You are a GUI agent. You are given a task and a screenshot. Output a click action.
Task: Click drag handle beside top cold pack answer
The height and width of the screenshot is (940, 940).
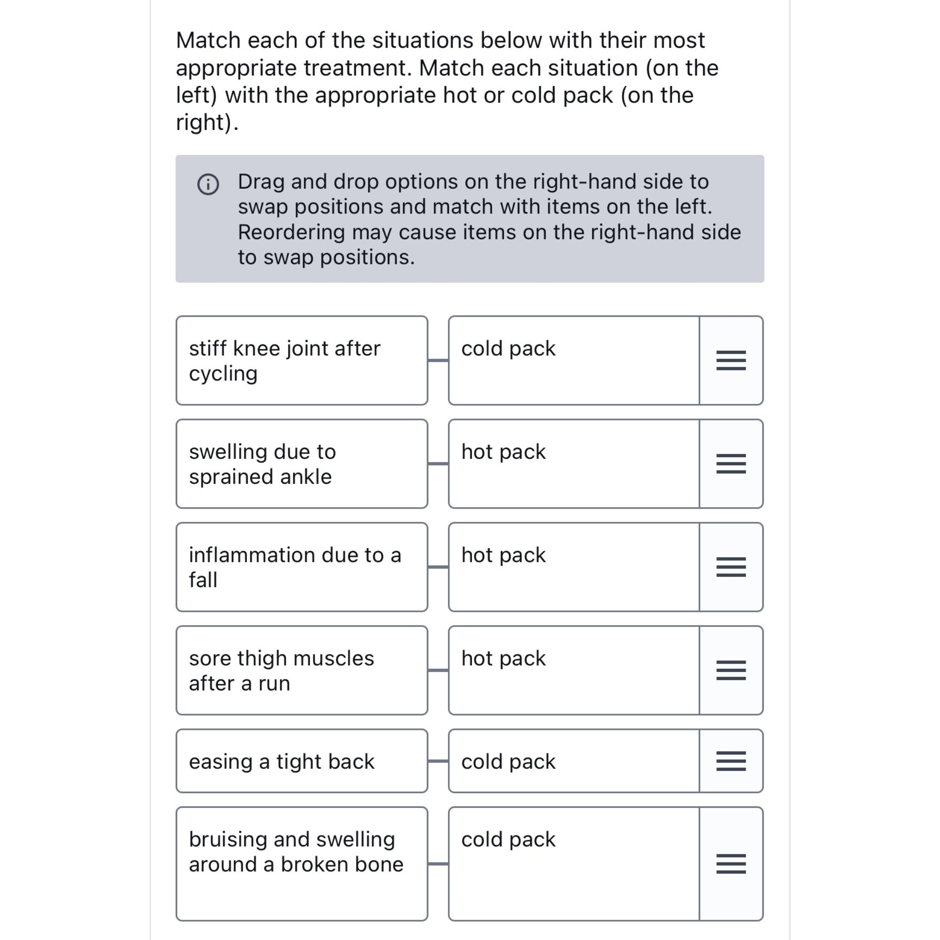731,360
